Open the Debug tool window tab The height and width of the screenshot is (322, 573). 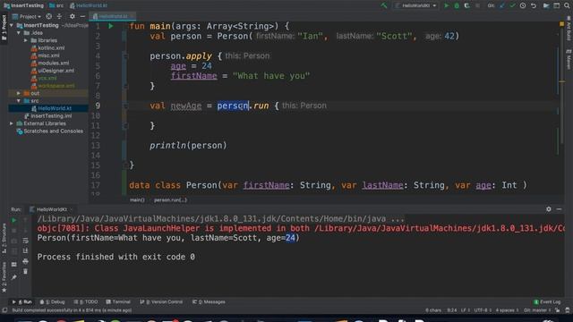(x=52, y=302)
